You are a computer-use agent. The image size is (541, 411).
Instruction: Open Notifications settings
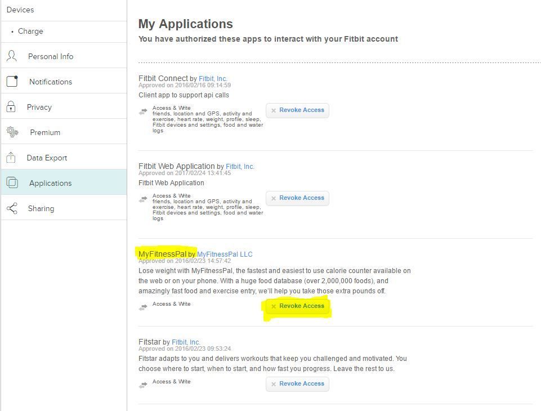click(64, 81)
